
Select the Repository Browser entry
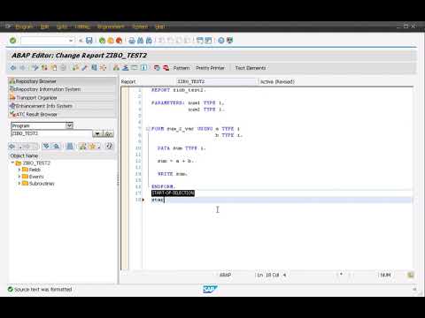[x=62, y=81]
